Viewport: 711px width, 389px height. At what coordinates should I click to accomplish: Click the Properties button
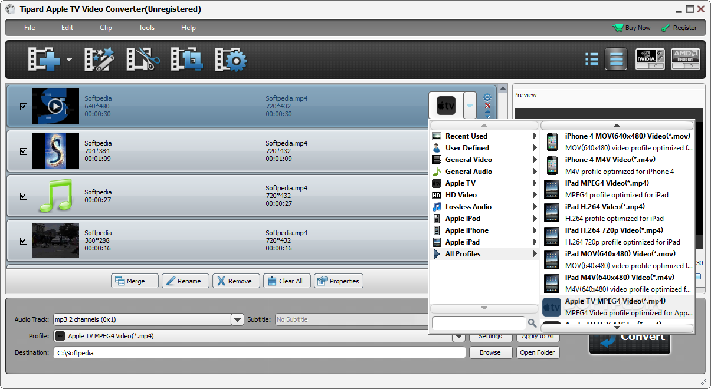[339, 281]
